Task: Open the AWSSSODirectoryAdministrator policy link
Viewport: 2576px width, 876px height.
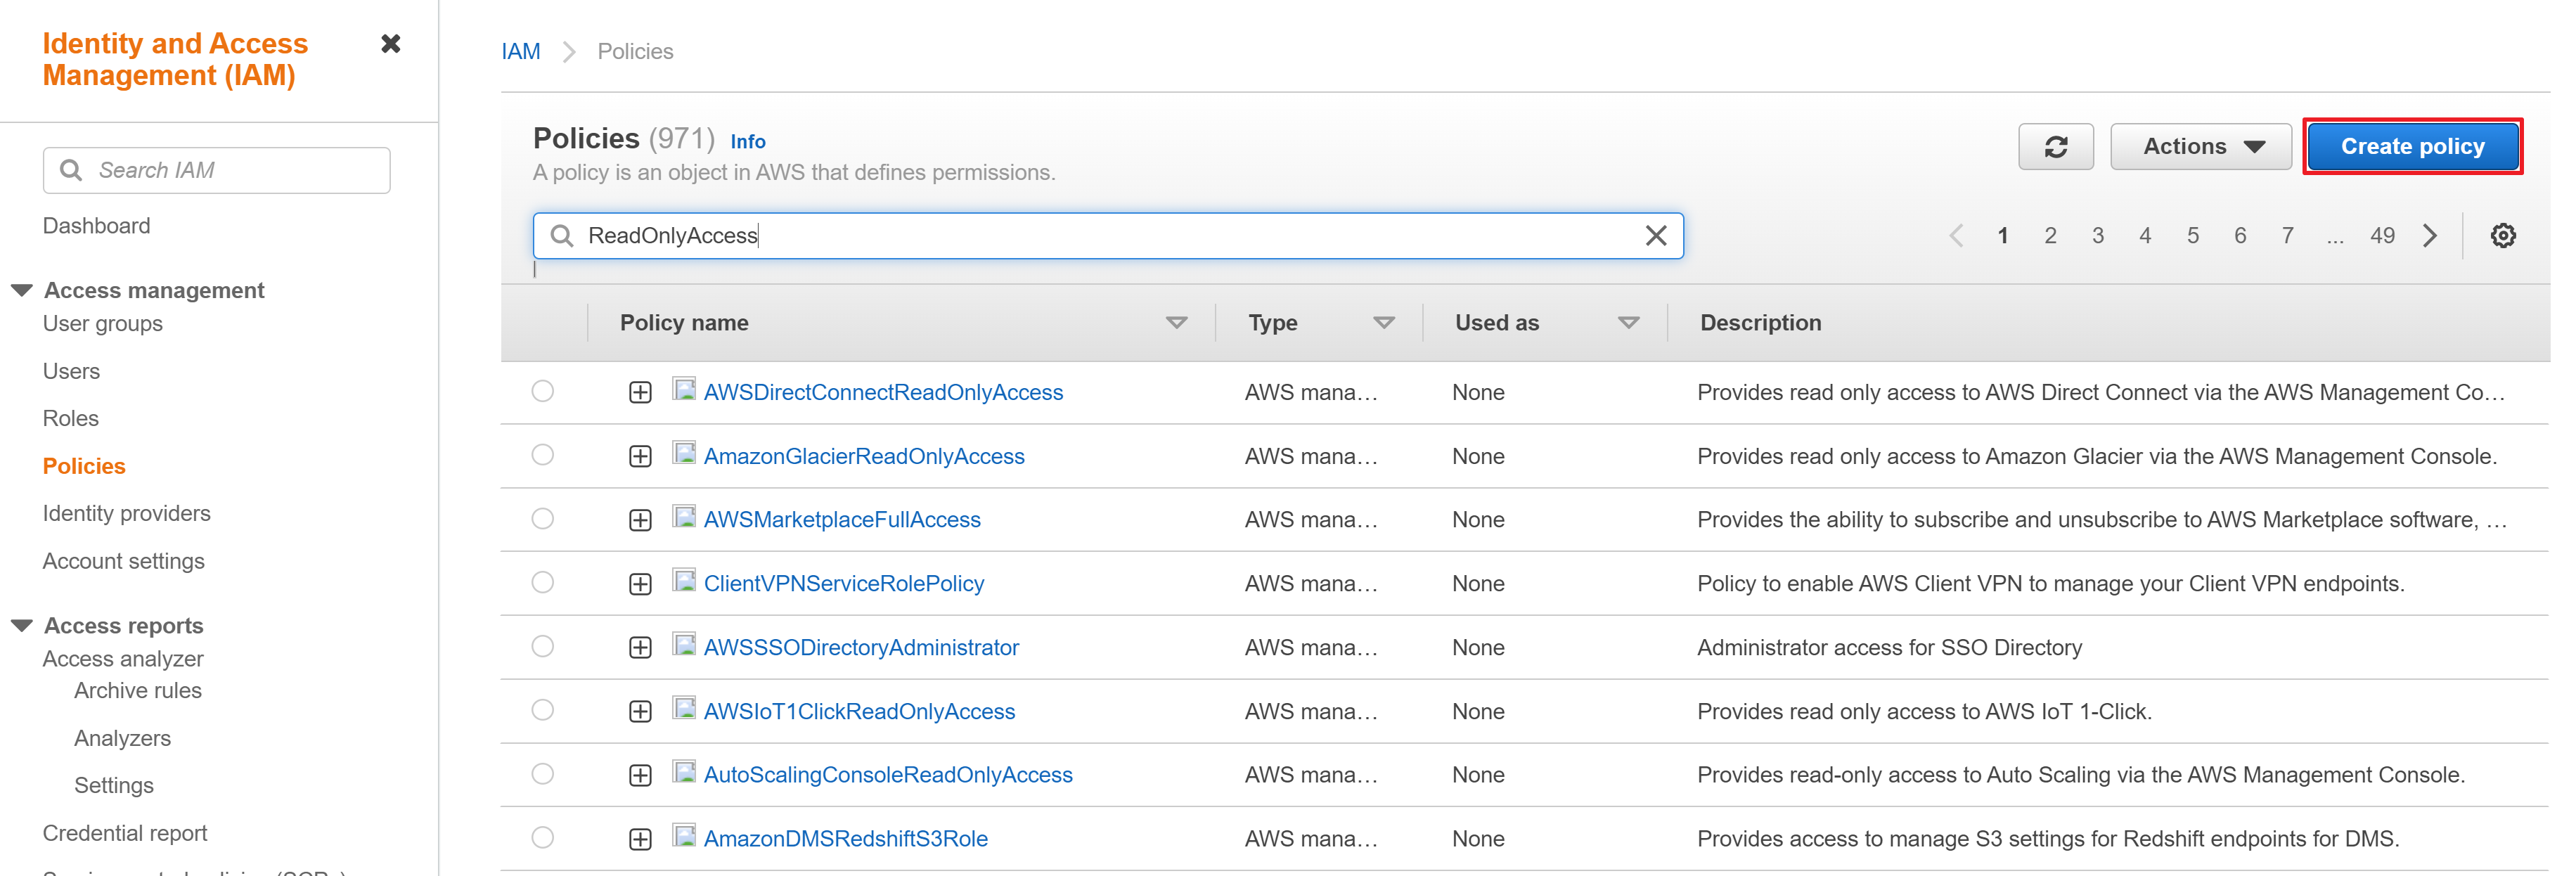Action: pos(861,648)
